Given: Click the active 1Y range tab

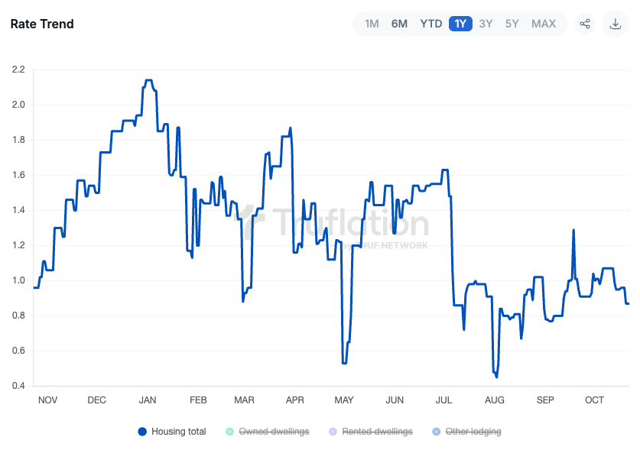Looking at the screenshot, I should point(460,24).
